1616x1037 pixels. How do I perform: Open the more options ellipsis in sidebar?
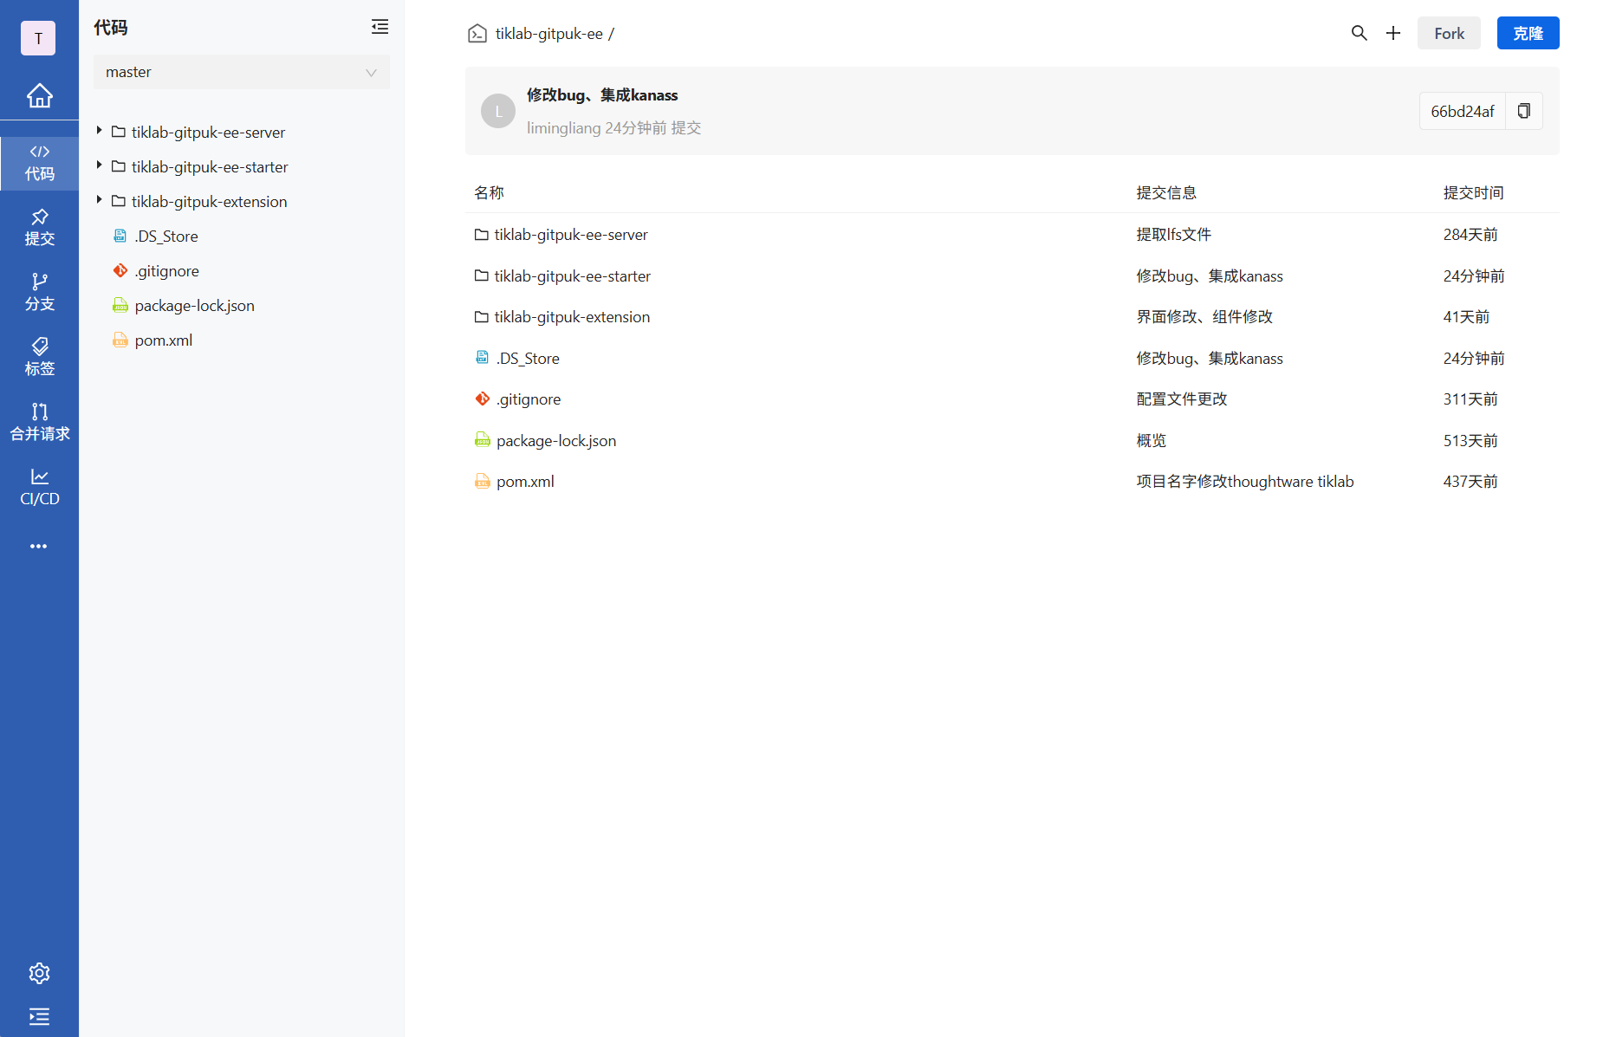39,546
